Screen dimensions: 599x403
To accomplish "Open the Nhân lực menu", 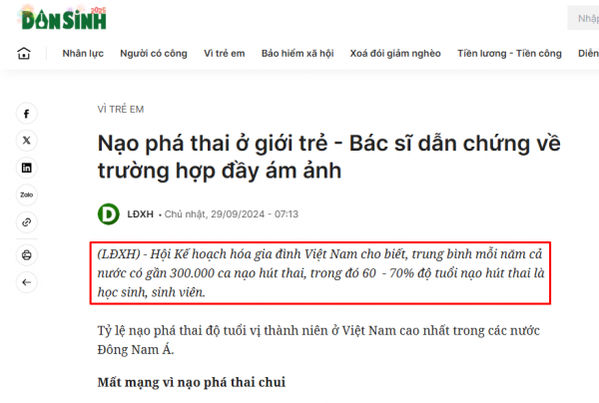I will [83, 54].
